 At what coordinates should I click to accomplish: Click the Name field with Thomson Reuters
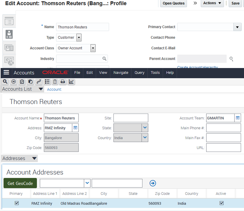[82, 27]
